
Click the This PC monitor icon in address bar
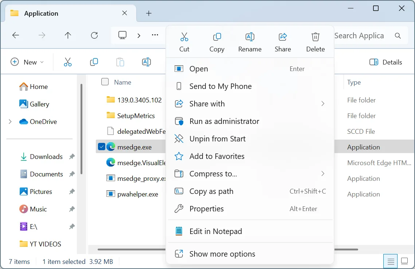122,35
